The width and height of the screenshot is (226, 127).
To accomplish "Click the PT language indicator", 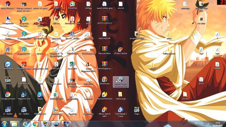I will [196, 124].
